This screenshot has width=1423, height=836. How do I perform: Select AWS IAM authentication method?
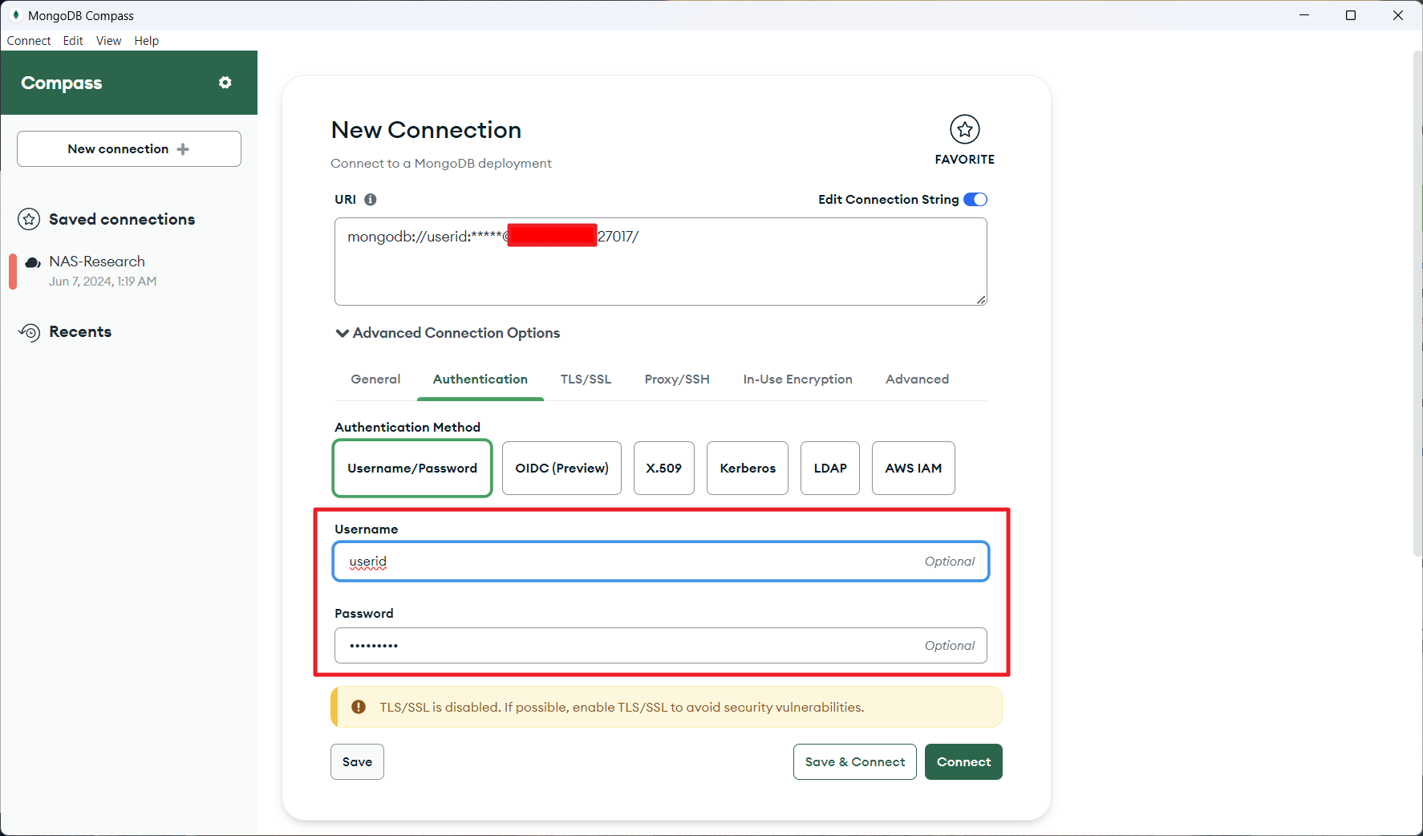point(913,468)
